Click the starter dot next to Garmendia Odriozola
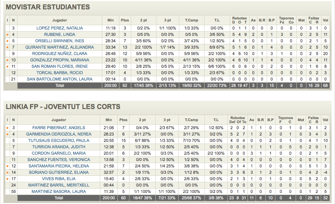This screenshot has height=204, width=335. point(7,134)
